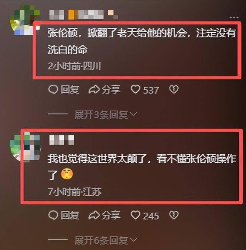Dislike the comment from 江苏 user
Viewport: 246px width, 250px height.
174,215
